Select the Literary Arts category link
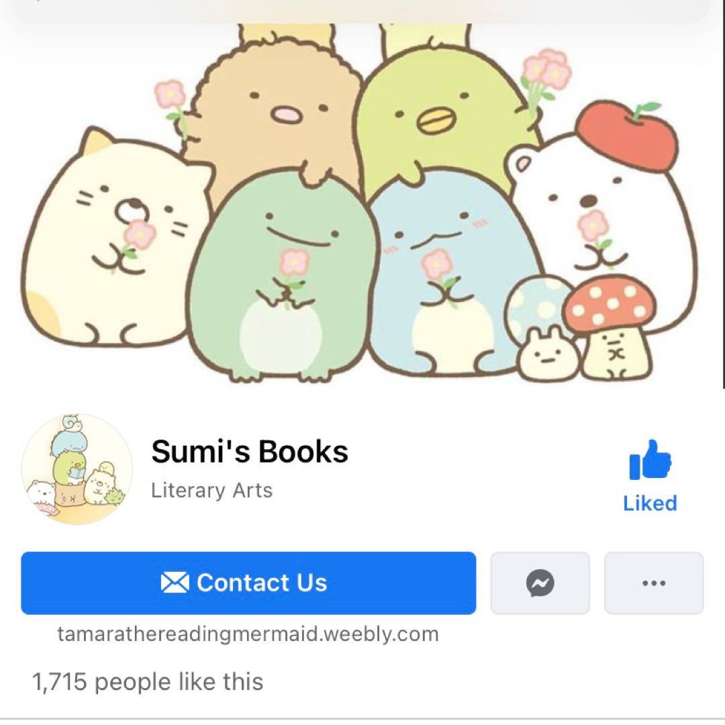This screenshot has height=725, width=725. (x=211, y=490)
